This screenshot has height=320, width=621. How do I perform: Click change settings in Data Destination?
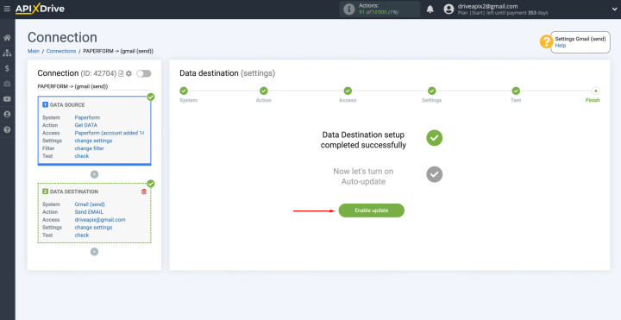tap(93, 228)
